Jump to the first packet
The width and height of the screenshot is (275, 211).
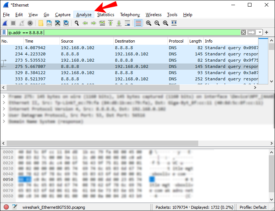(111, 23)
